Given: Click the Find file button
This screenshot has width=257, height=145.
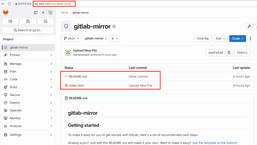Looking at the screenshot, I should [203, 39].
